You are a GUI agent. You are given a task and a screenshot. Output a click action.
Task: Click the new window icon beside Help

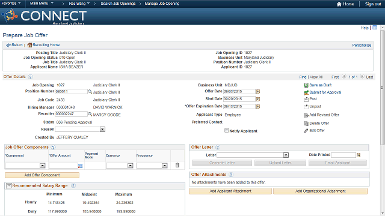coord(375,28)
